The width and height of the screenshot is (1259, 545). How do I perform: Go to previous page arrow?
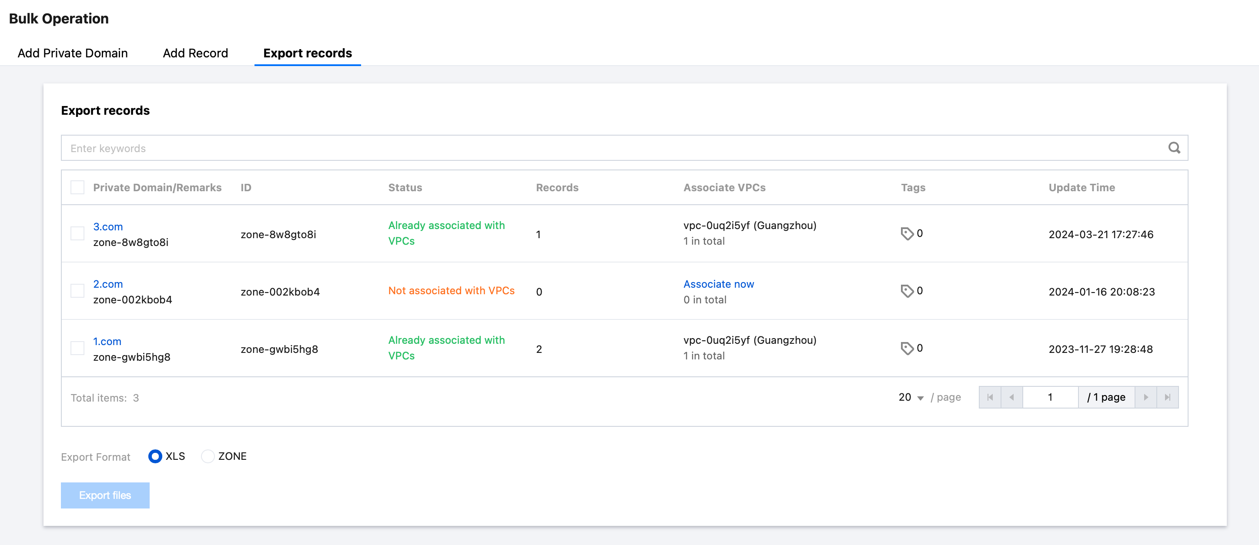[x=1011, y=398]
